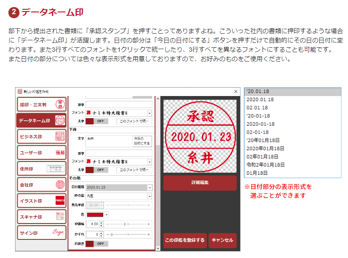This screenshot has width=348, height=258.
Task: Select the サイン印 signature stamp type
Action: (41, 233)
